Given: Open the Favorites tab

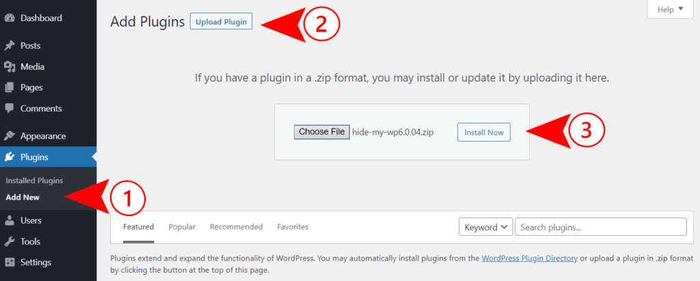Looking at the screenshot, I should (293, 227).
